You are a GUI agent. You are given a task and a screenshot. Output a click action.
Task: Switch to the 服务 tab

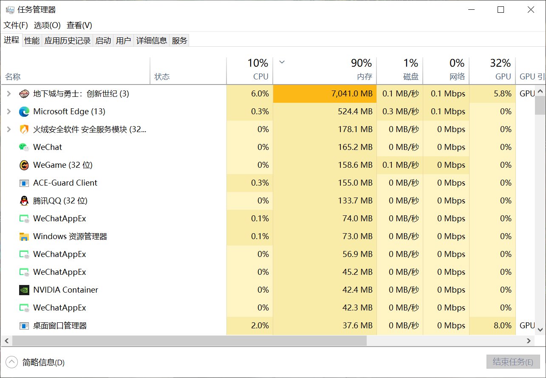point(179,41)
